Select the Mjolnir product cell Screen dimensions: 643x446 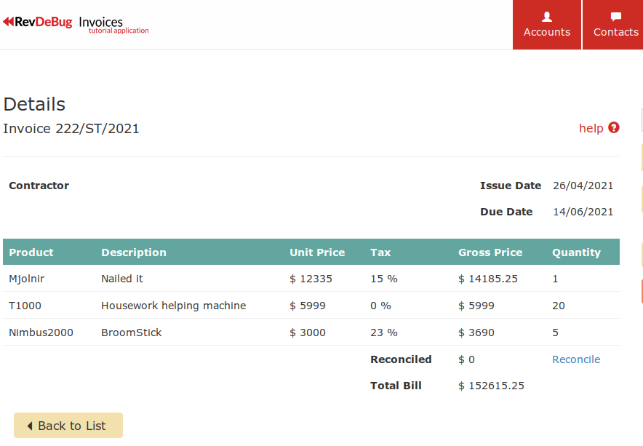[27, 279]
